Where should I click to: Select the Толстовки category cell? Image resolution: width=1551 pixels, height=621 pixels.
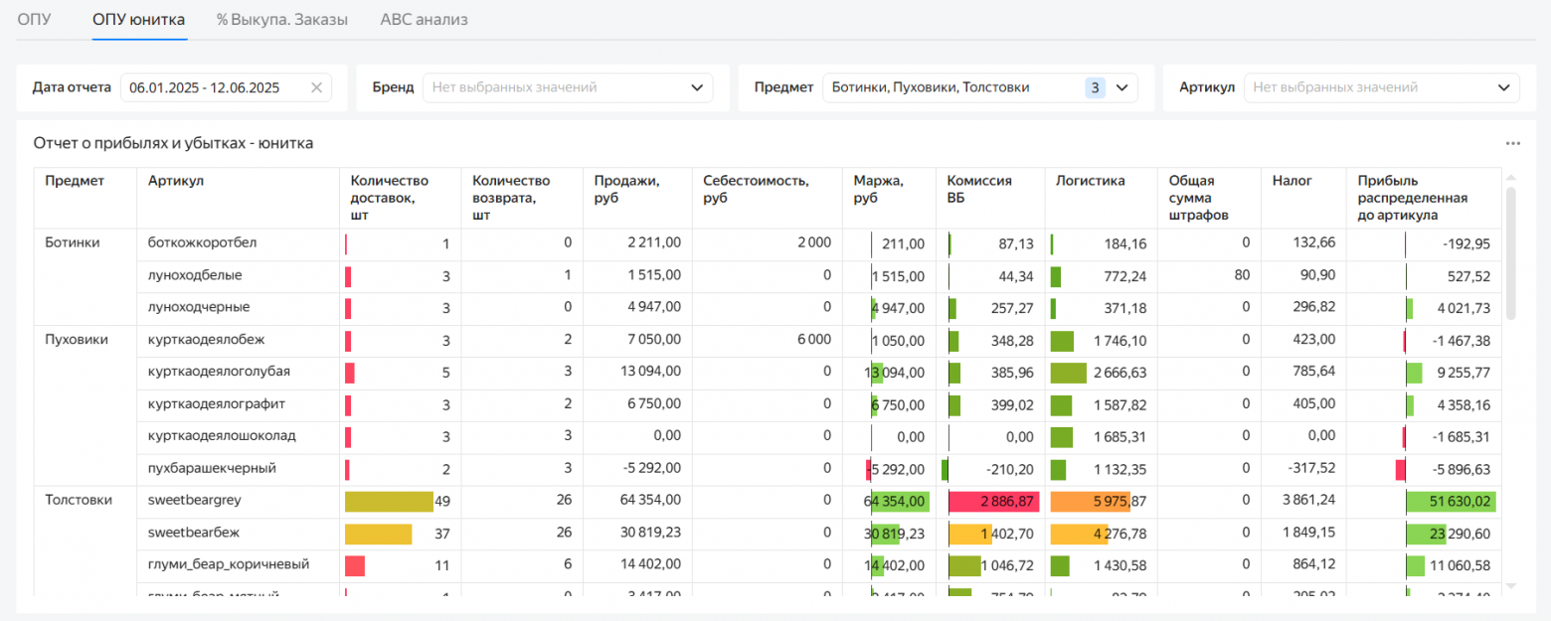[79, 501]
